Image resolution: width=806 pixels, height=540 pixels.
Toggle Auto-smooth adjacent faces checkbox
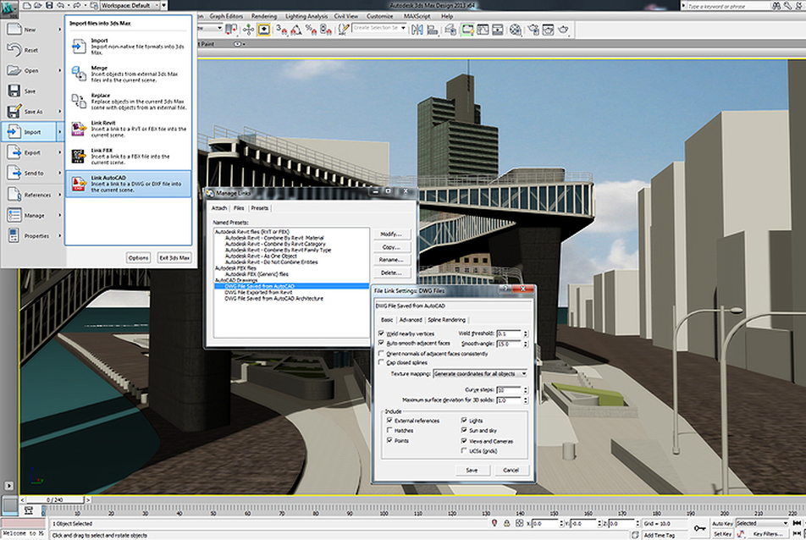(x=381, y=343)
